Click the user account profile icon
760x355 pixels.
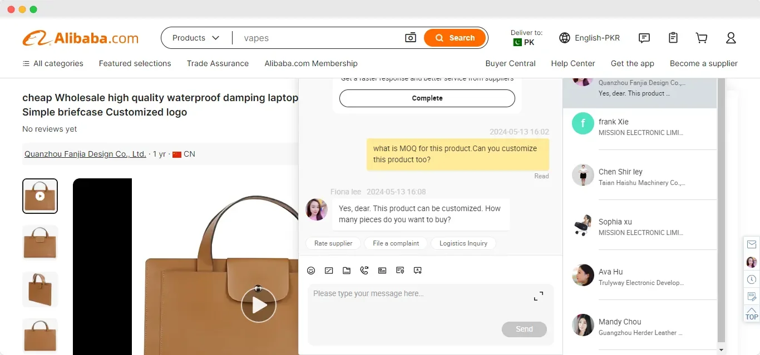coord(731,38)
